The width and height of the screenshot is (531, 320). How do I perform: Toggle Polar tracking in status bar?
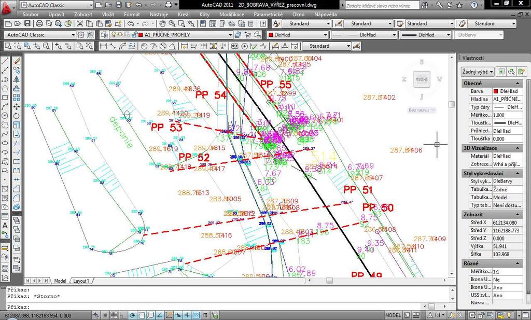[x=132, y=315]
